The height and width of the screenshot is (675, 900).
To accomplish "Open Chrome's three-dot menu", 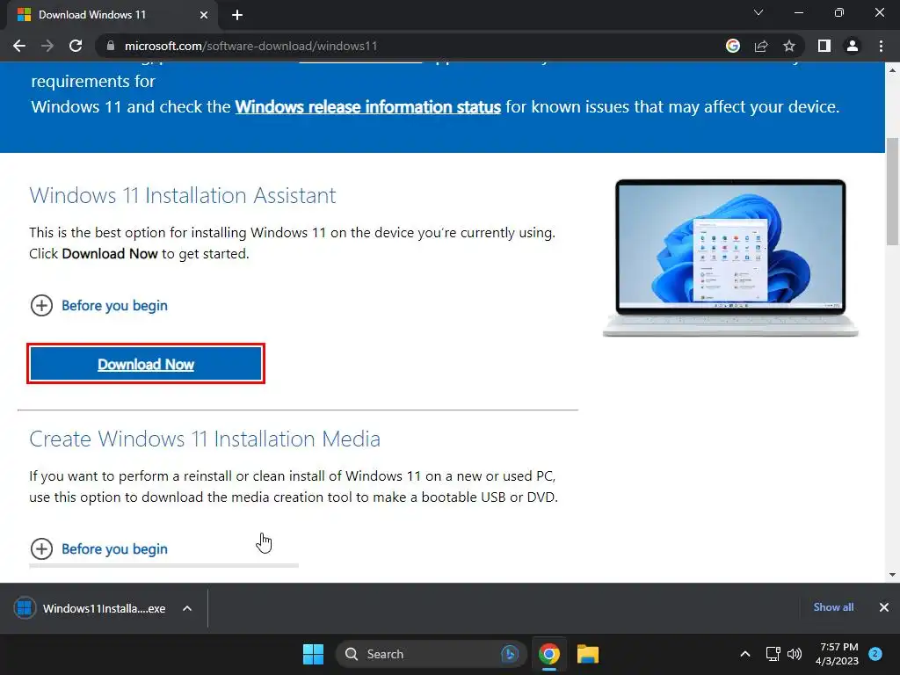I will click(881, 46).
